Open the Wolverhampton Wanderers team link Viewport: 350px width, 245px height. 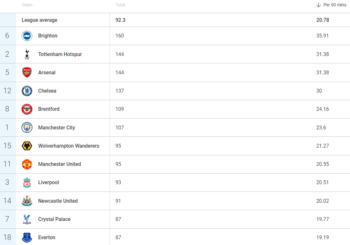coord(69,146)
